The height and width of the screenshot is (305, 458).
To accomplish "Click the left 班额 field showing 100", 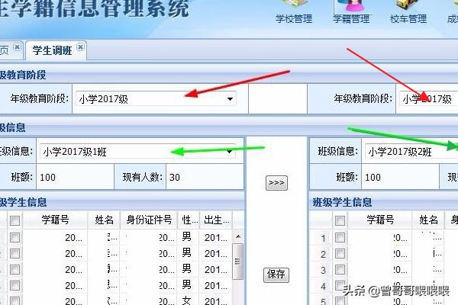I will (x=69, y=177).
